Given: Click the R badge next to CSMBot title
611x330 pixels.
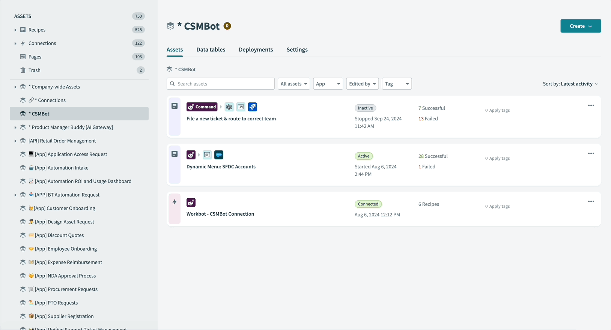Looking at the screenshot, I should coord(227,26).
